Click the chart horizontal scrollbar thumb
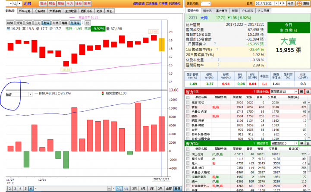 109,189
